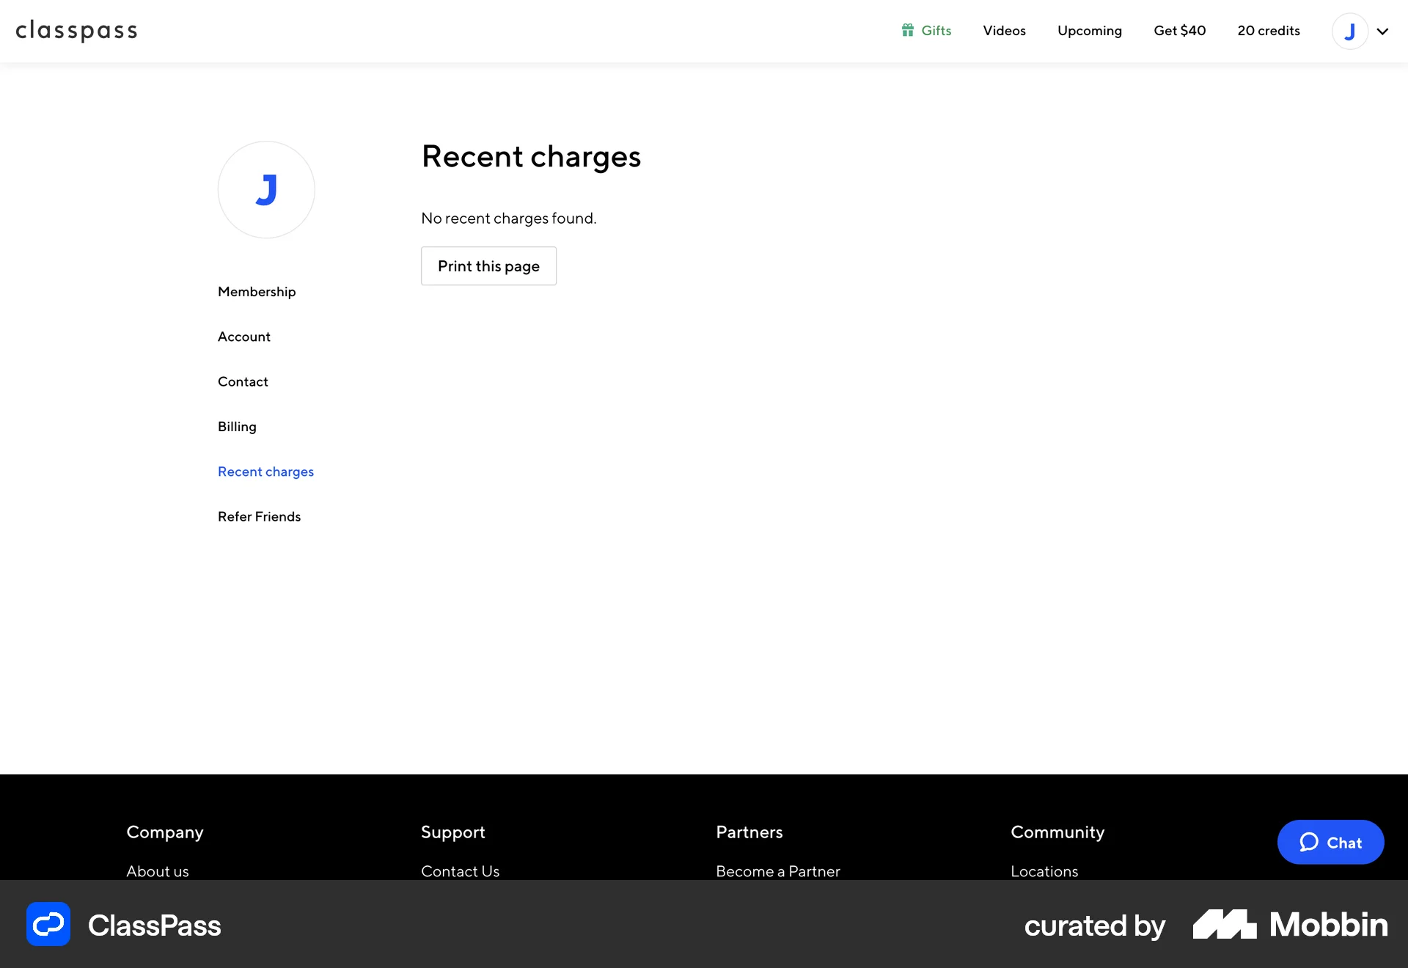The image size is (1408, 968).
Task: Click the Print this page button
Action: [x=488, y=265]
